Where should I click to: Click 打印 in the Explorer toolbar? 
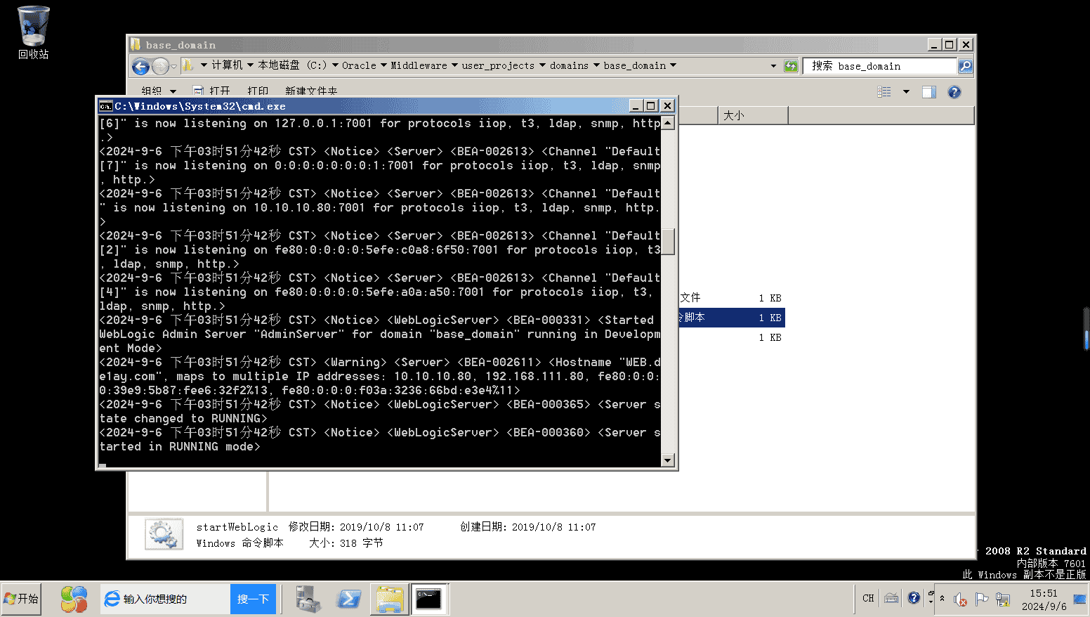coord(258,91)
